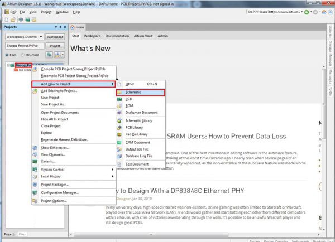The width and height of the screenshot is (335, 242).
Task: Click the Configuration Manager icon
Action: click(35, 193)
